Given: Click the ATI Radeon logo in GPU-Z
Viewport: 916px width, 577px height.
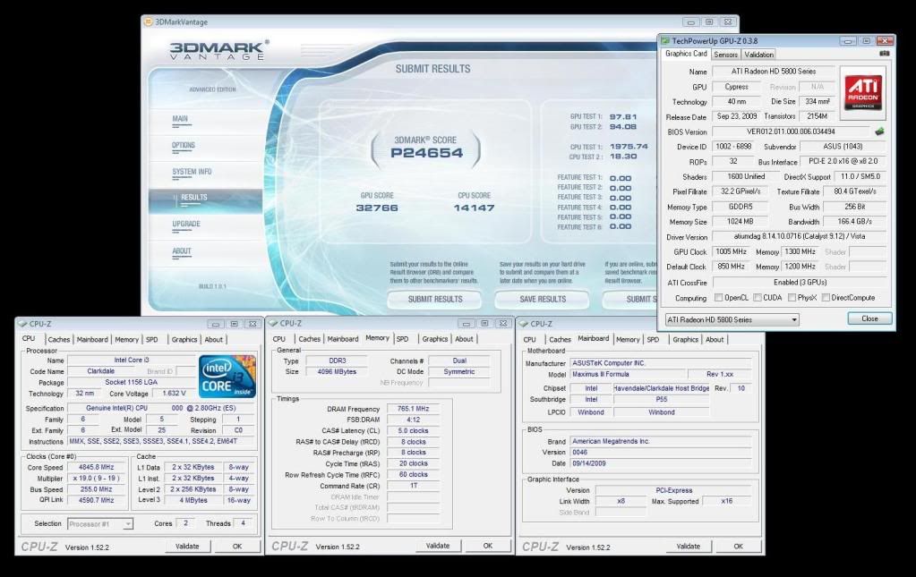Looking at the screenshot, I should pos(863,92).
